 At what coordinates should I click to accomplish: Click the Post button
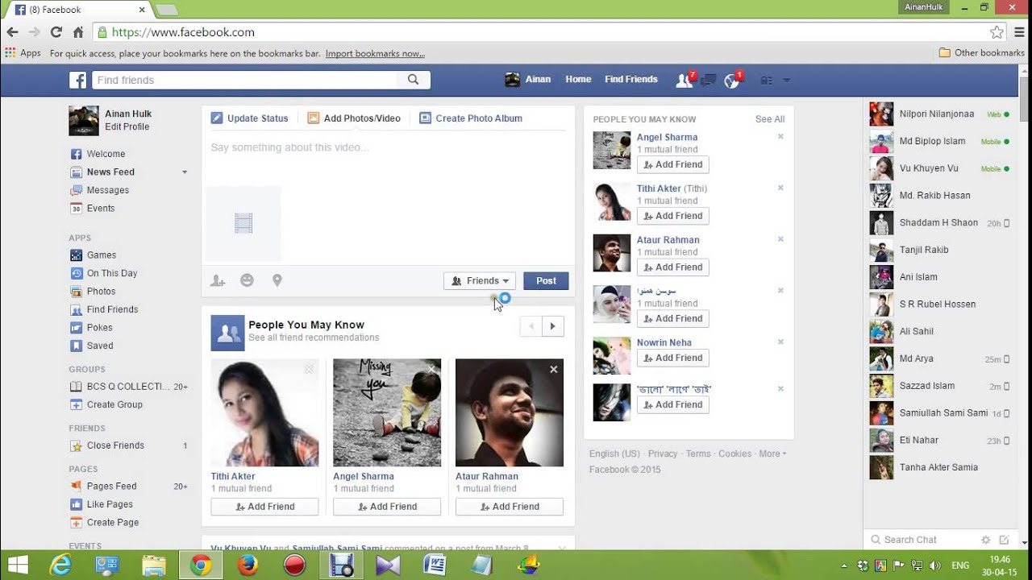(546, 280)
